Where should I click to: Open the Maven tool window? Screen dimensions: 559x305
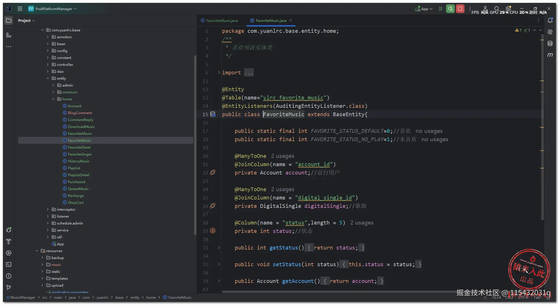click(550, 55)
